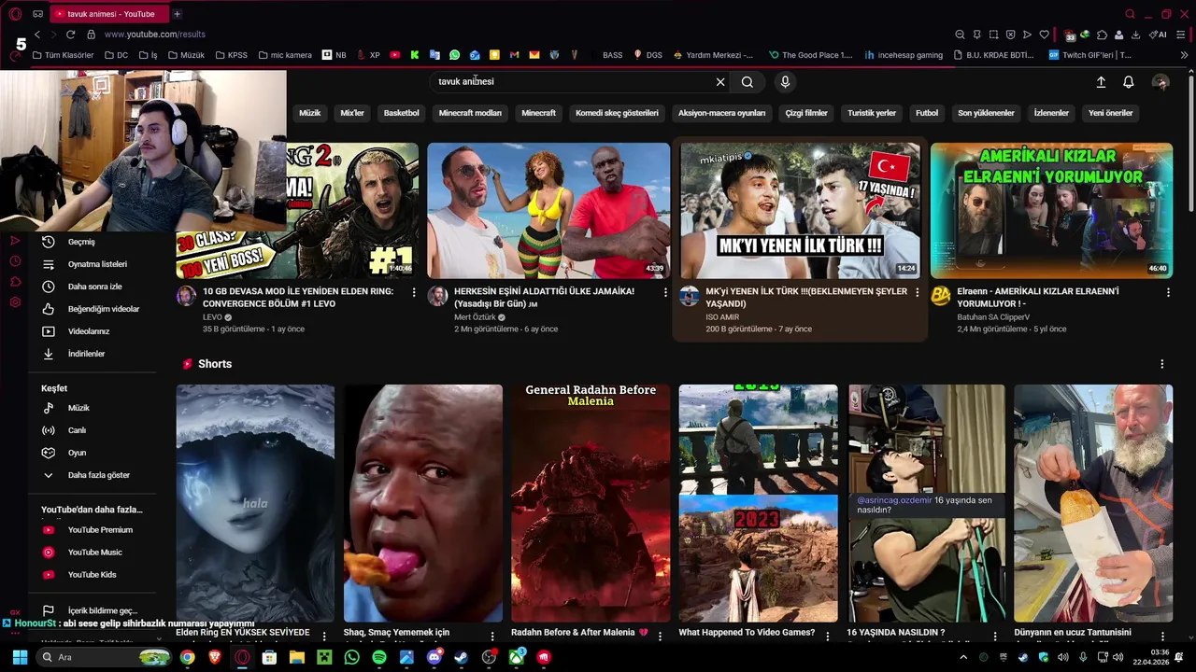The height and width of the screenshot is (672, 1196).
Task: Open options for 'Radahn Before & After Malenia' short
Action: point(661,636)
